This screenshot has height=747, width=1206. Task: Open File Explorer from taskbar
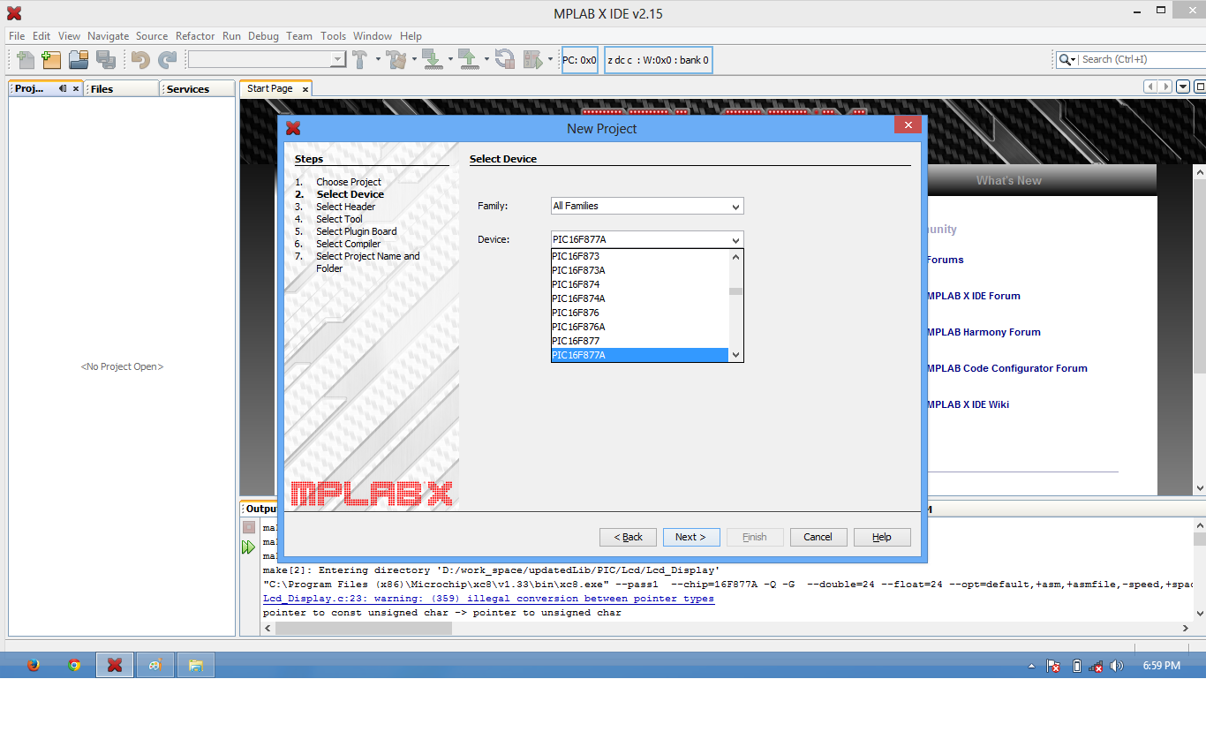pyautogui.click(x=196, y=665)
